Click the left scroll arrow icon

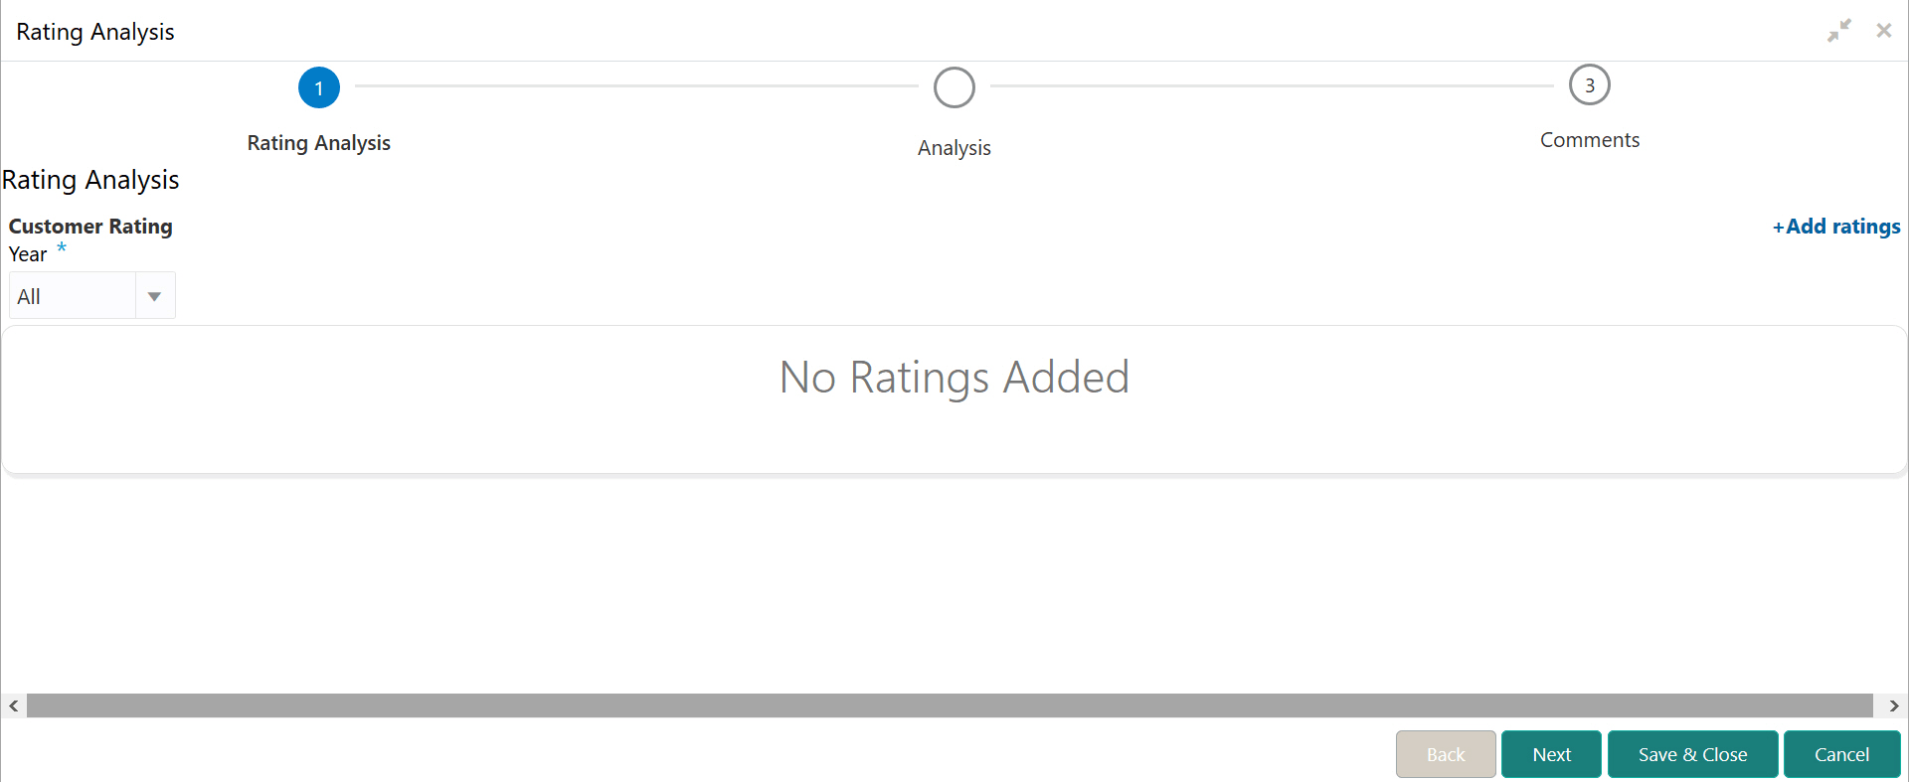(x=13, y=705)
